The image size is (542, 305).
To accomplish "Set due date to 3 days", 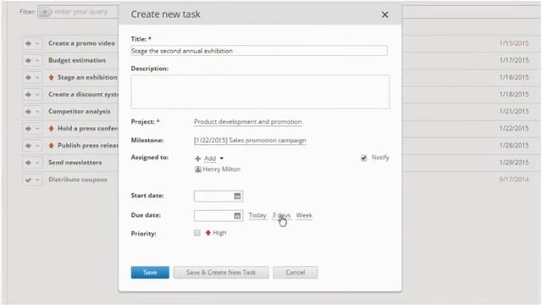I will (x=281, y=215).
